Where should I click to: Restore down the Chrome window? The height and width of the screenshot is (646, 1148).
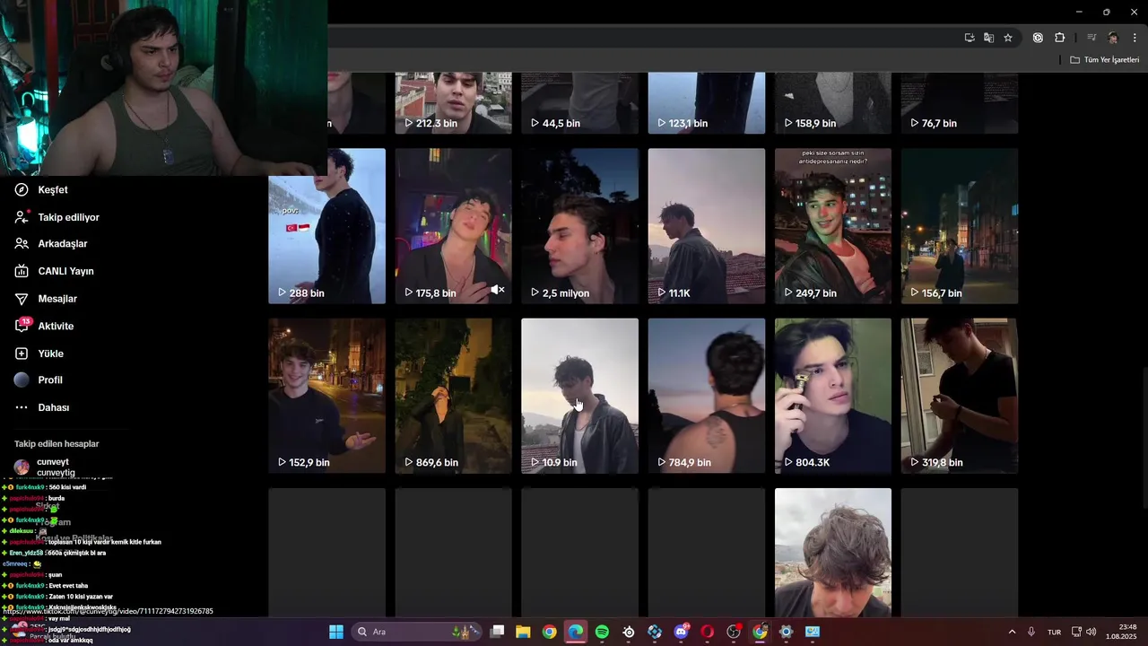(1106, 12)
